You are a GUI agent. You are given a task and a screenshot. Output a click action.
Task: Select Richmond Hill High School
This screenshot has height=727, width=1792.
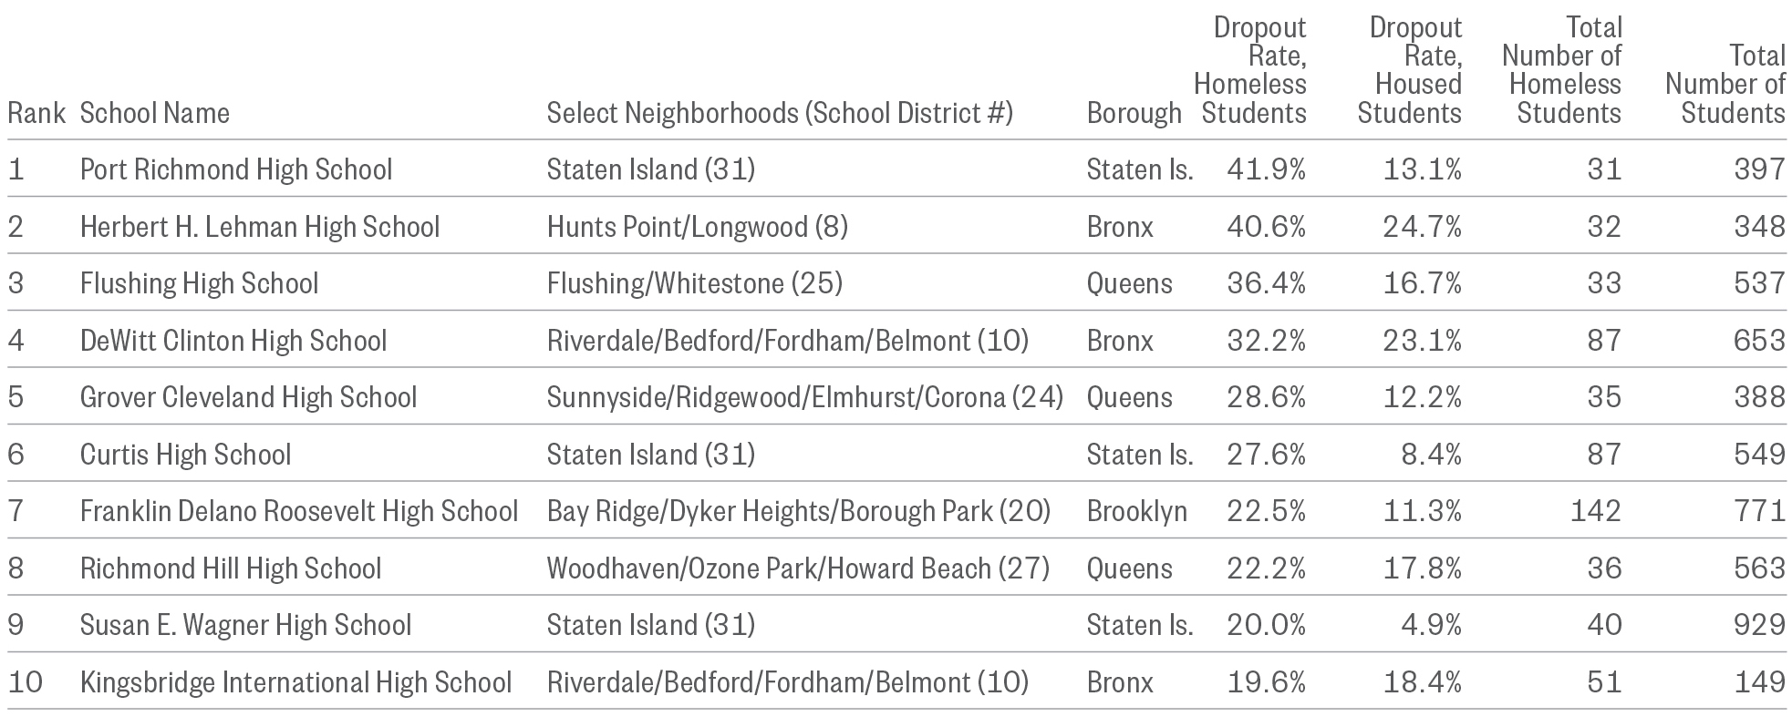click(231, 568)
